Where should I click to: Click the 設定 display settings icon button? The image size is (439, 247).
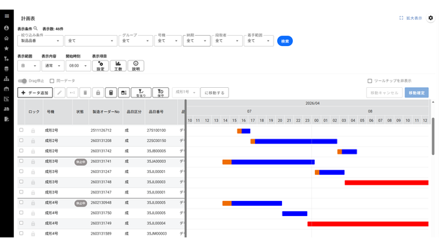[x=101, y=66]
